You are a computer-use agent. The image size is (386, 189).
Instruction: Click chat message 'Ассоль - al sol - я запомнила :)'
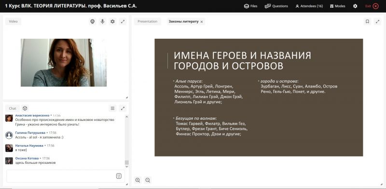tap(40, 137)
